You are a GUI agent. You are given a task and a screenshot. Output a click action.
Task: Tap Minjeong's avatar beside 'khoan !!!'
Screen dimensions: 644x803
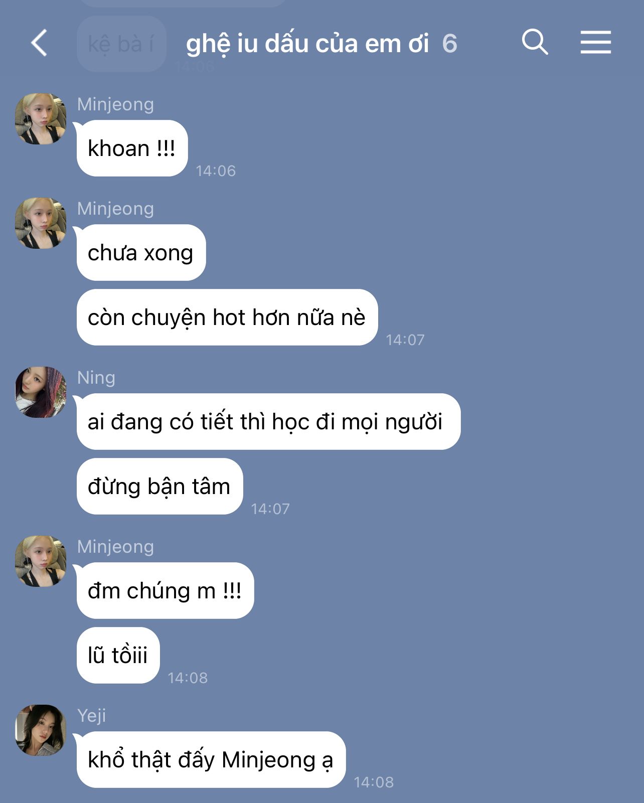41,119
